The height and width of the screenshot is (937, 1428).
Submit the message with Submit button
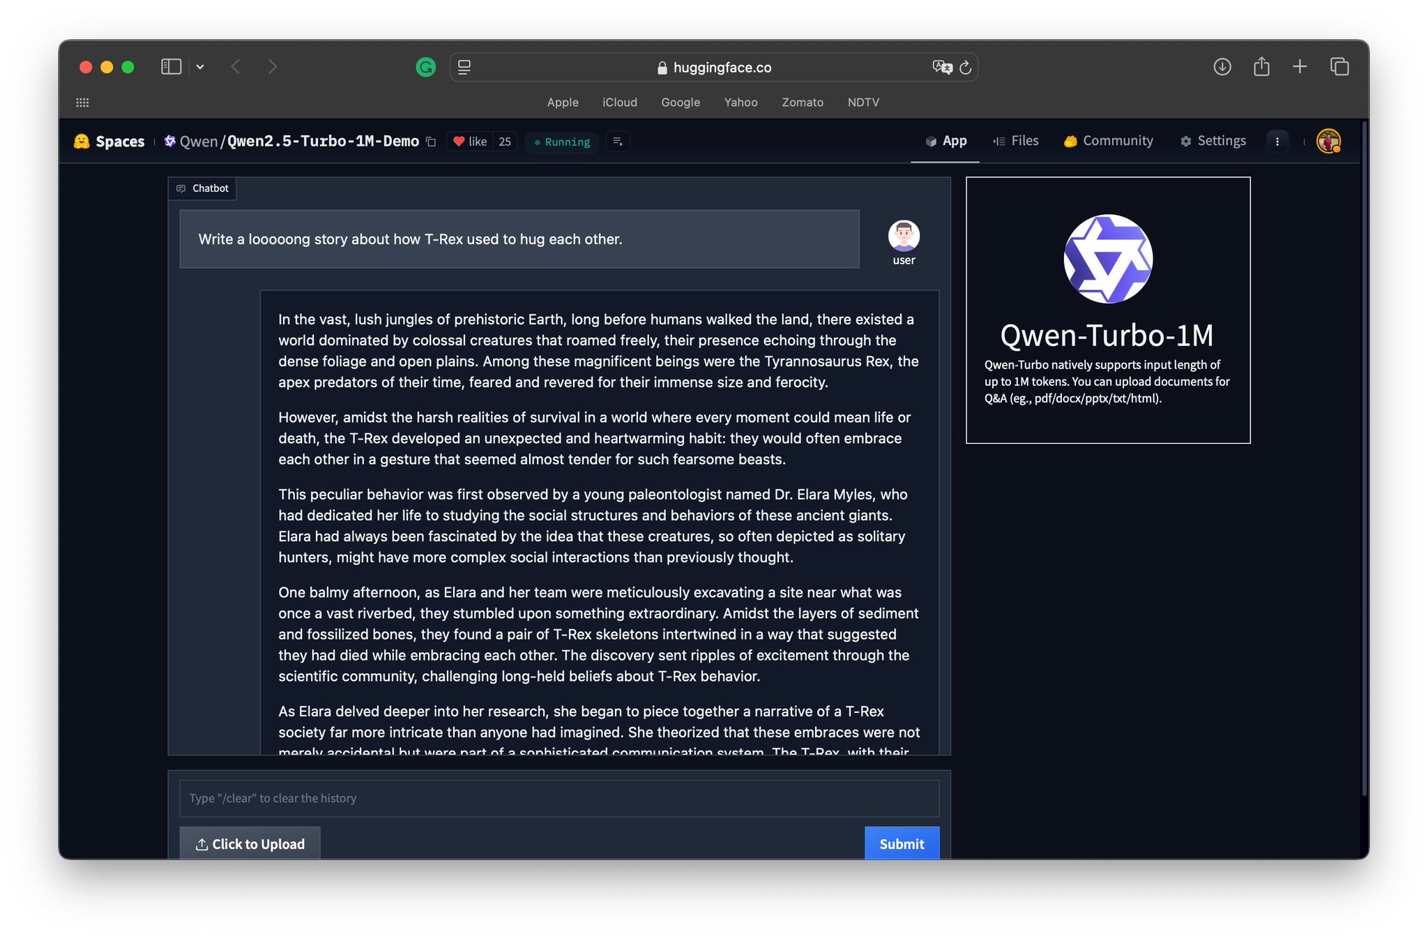tap(902, 844)
